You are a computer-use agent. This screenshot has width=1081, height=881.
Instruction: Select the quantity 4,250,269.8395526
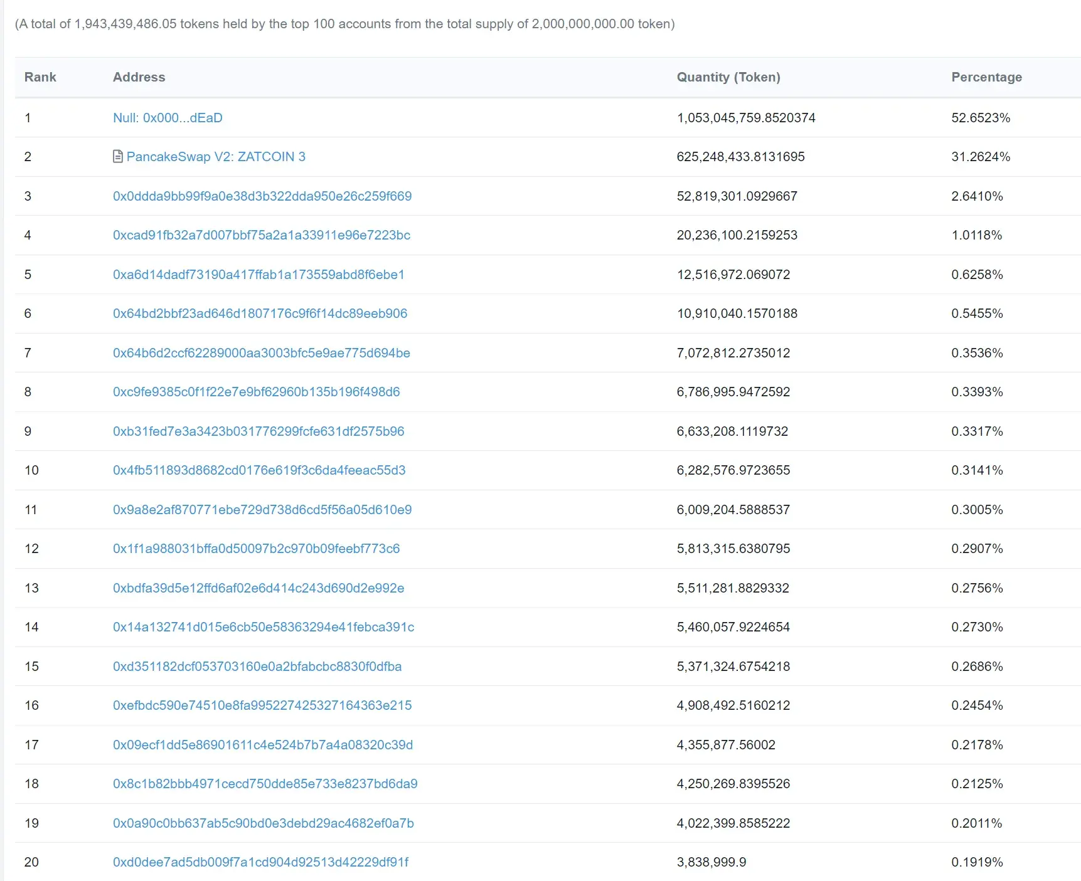tap(733, 784)
